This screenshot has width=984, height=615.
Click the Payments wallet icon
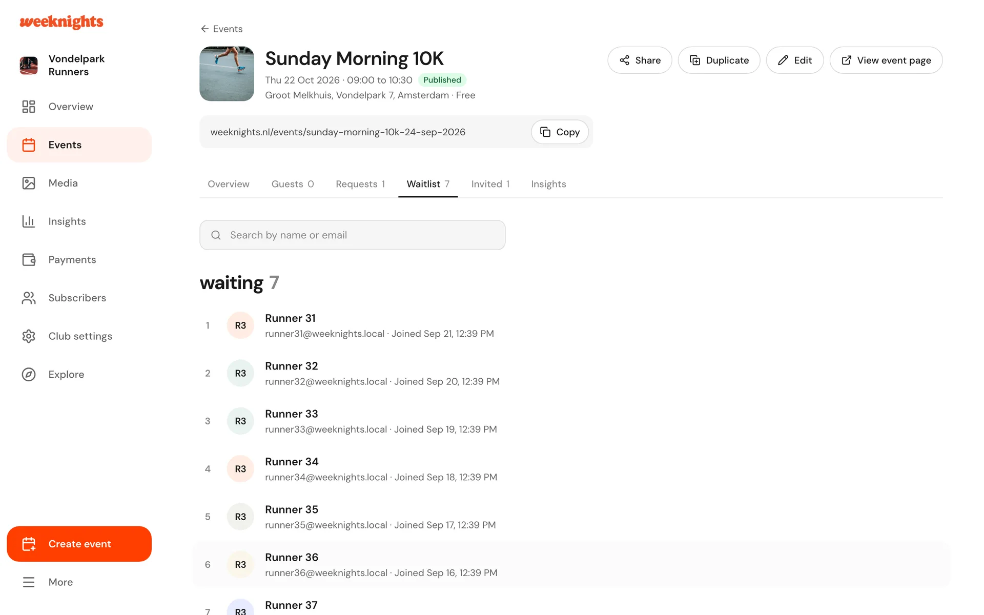click(x=29, y=260)
